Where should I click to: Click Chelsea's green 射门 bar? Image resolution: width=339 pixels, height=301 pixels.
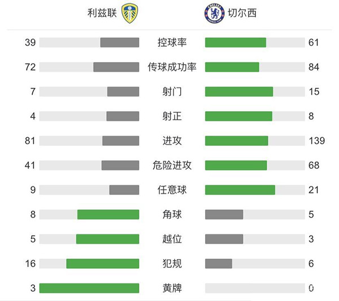pos(239,91)
